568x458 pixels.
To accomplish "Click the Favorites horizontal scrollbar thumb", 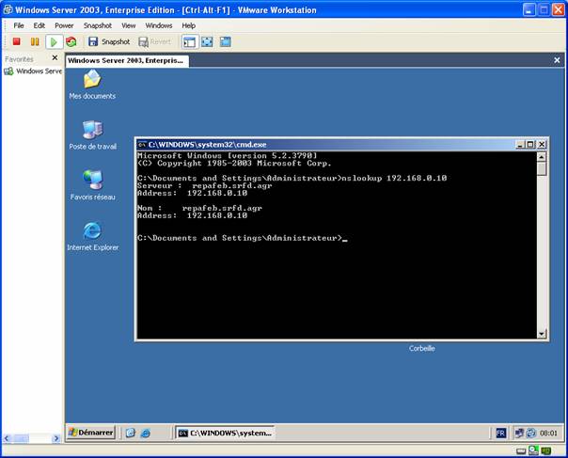I will [x=22, y=438].
